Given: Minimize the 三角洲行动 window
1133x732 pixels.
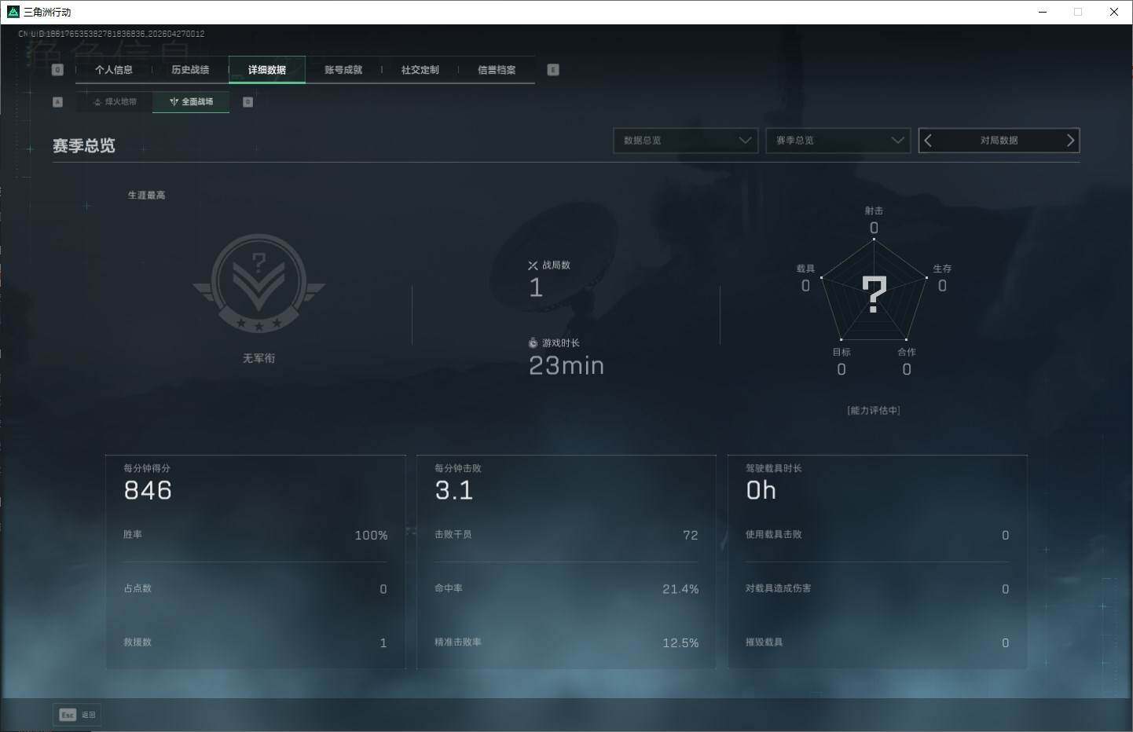Looking at the screenshot, I should [x=1043, y=12].
